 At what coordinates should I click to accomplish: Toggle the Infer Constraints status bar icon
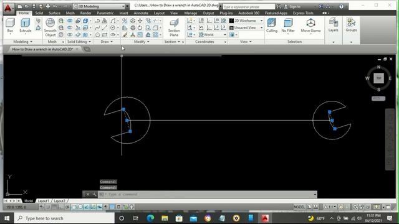(42, 207)
